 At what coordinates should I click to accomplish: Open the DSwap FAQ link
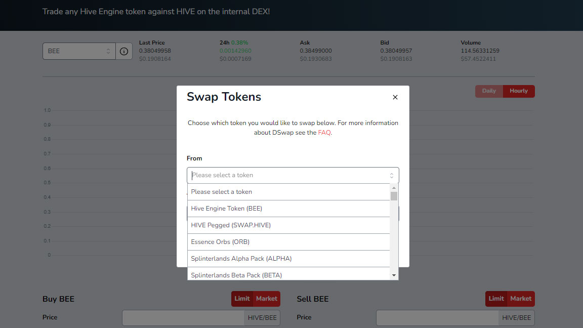pos(324,133)
